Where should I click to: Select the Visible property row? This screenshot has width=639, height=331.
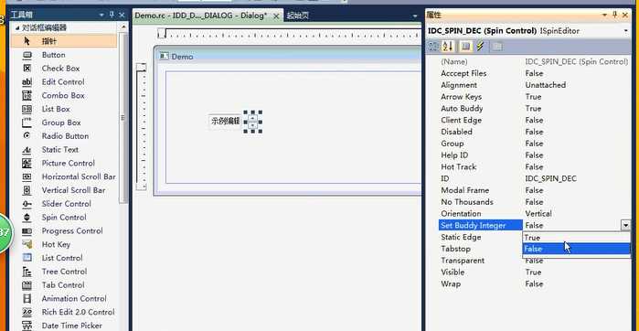tap(534, 272)
